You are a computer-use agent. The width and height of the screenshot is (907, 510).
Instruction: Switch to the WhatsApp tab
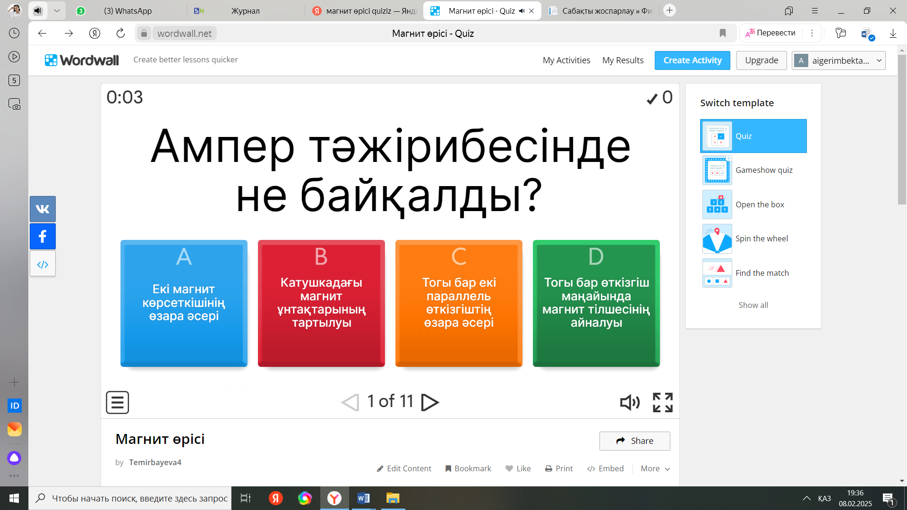click(x=128, y=11)
